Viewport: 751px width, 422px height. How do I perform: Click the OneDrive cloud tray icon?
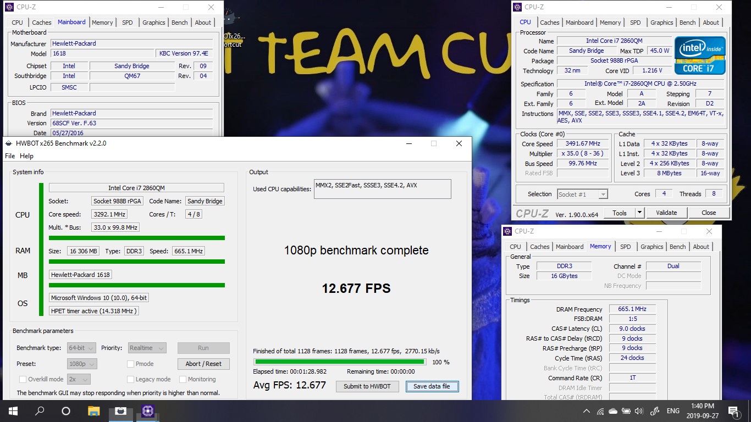[613, 411]
